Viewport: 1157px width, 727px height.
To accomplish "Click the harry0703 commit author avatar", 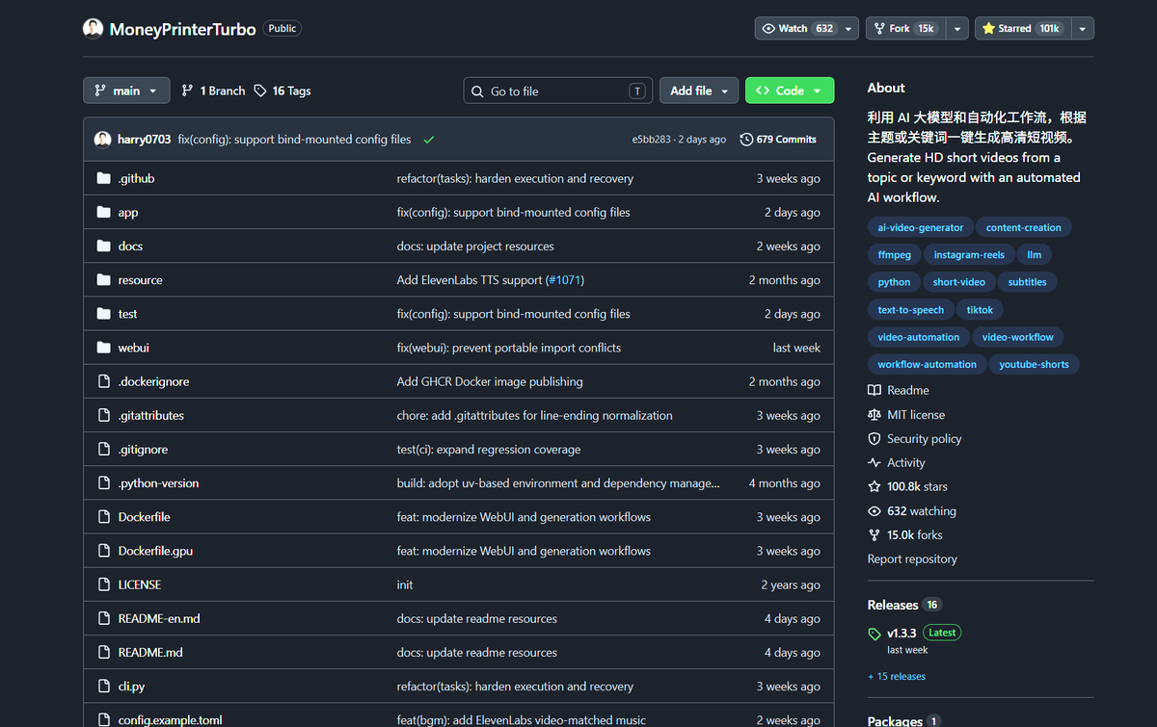I will coord(102,140).
